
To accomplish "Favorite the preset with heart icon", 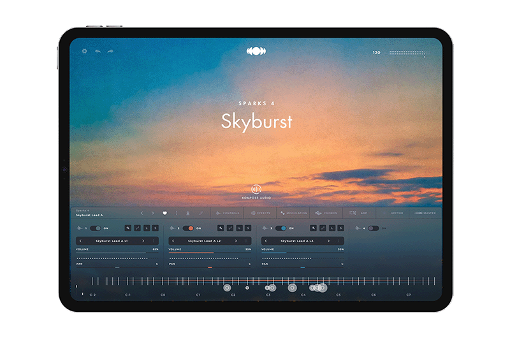I will tap(164, 213).
